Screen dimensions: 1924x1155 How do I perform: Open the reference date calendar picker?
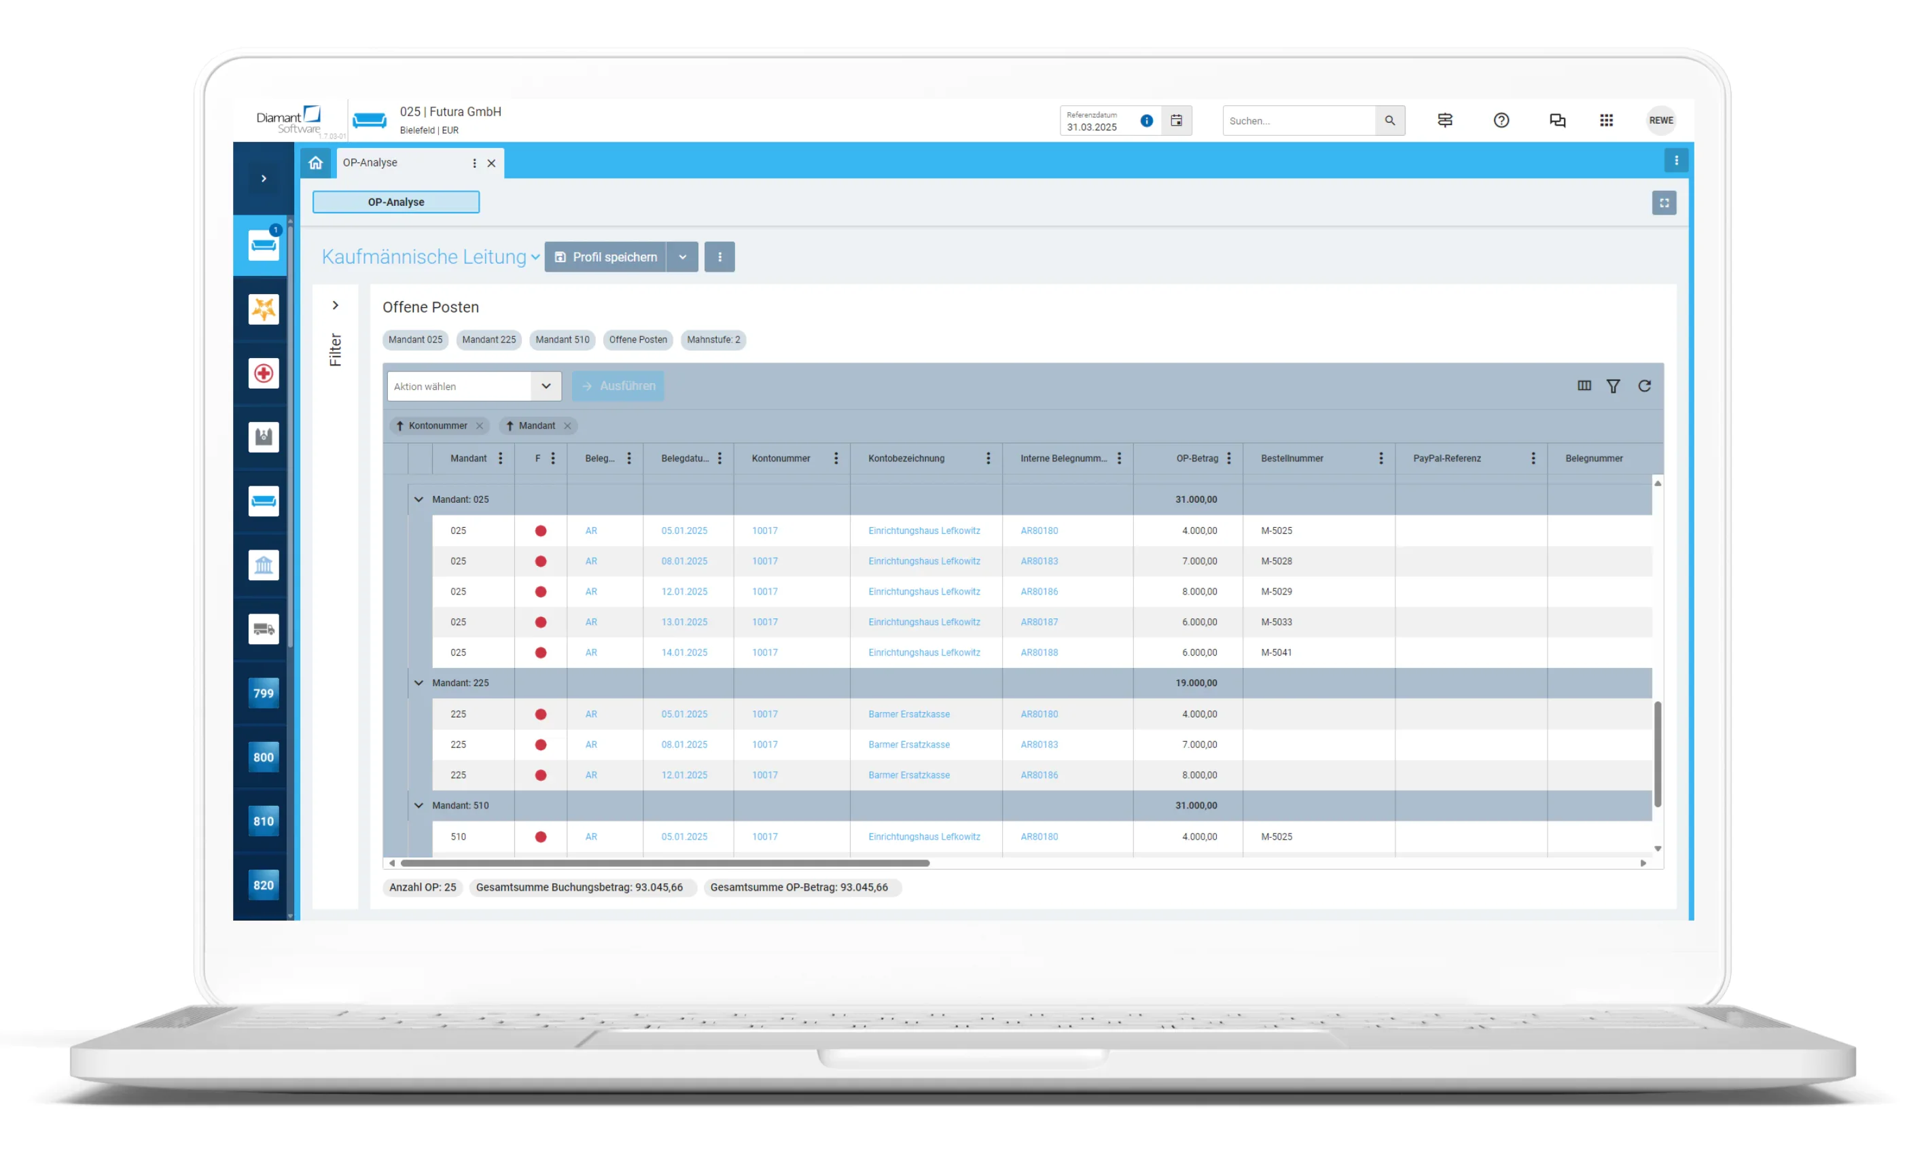tap(1175, 121)
